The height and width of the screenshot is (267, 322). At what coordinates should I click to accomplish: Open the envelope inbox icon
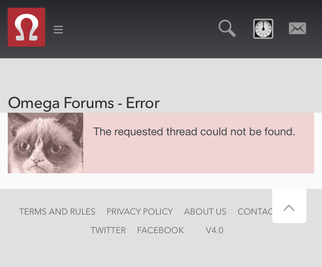point(297,28)
